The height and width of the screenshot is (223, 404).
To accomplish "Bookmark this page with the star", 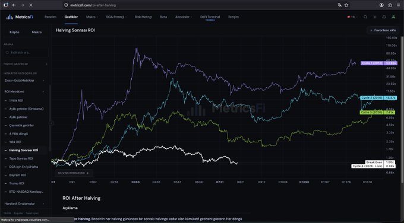I will (346, 5).
